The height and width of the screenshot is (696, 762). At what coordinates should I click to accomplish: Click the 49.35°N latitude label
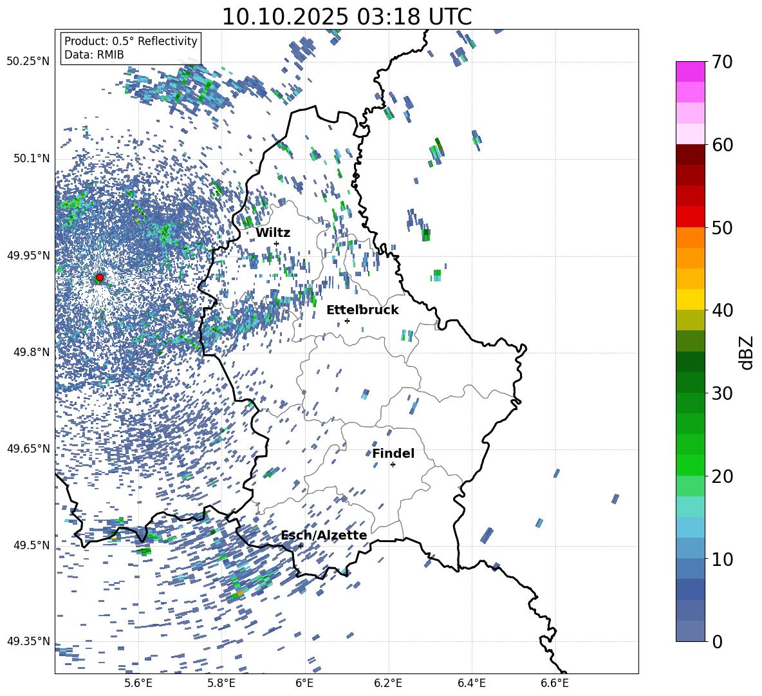pyautogui.click(x=28, y=641)
